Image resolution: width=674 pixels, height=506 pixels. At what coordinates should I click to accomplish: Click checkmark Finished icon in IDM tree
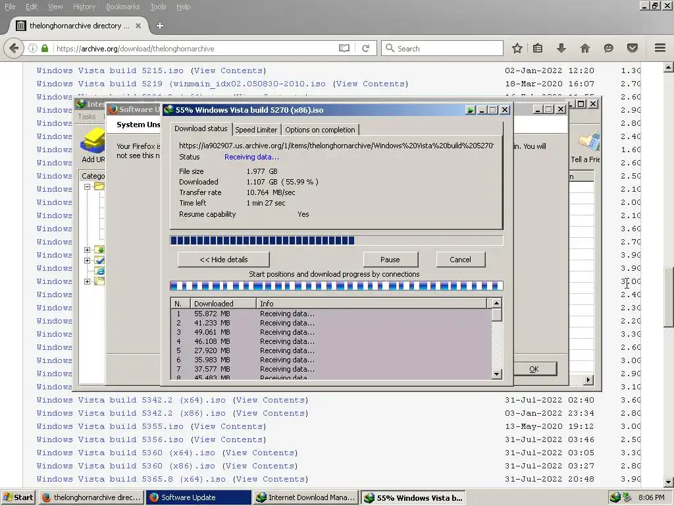pos(100,260)
